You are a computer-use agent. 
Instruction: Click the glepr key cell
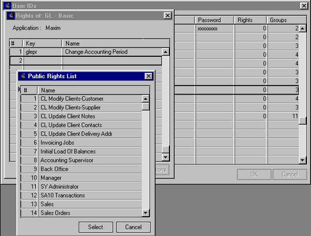(x=43, y=52)
